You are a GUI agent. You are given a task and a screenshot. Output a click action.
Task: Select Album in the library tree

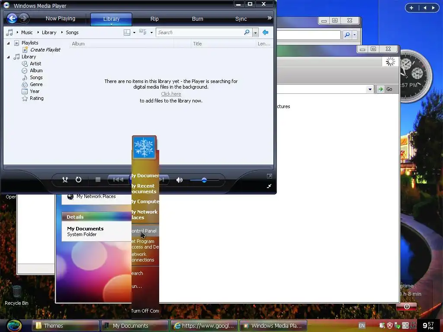[x=36, y=70]
